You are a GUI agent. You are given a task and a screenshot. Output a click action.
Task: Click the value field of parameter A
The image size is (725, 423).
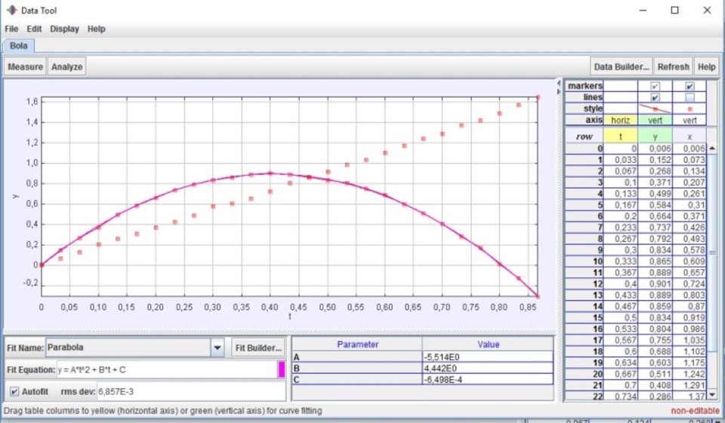tap(487, 357)
